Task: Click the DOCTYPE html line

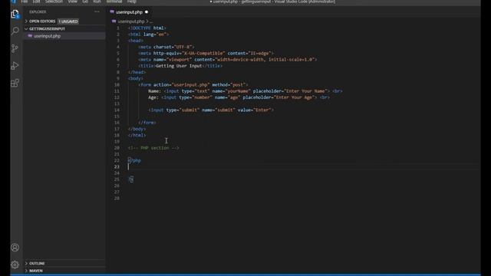Action: tap(147, 28)
